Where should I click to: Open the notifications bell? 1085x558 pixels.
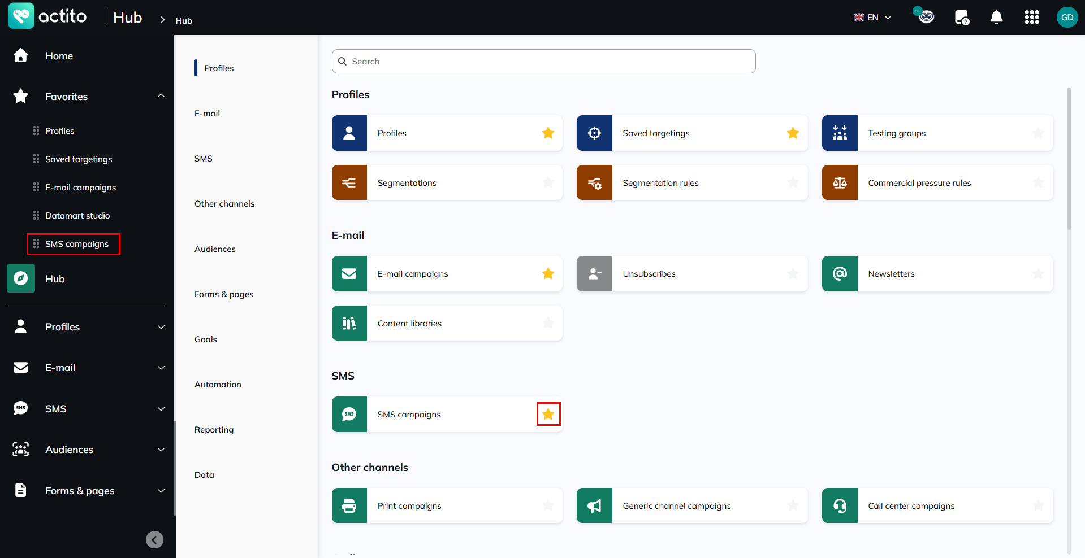tap(997, 18)
